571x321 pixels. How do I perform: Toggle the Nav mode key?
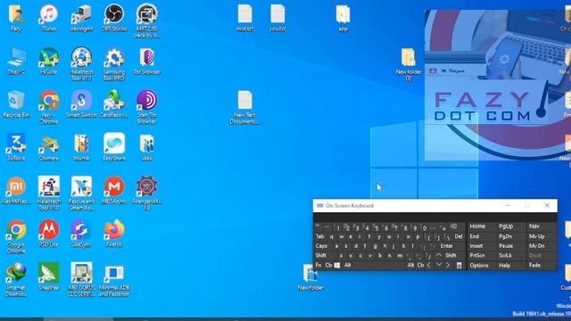click(534, 226)
